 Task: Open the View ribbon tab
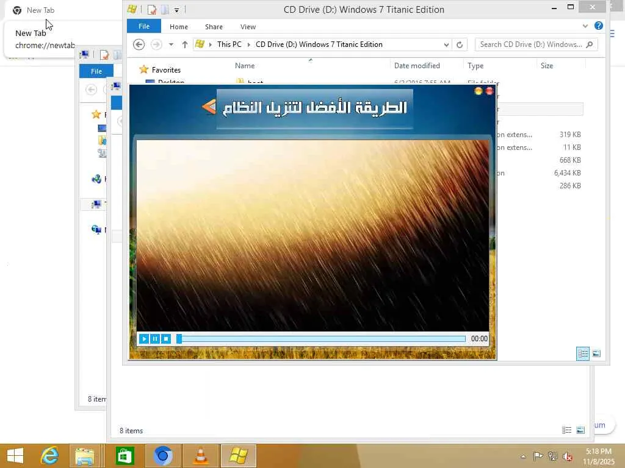point(248,27)
